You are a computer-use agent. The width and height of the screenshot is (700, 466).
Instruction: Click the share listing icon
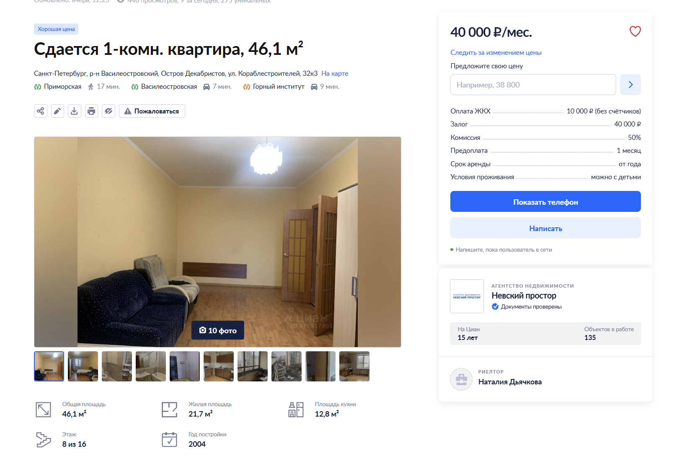(x=41, y=111)
